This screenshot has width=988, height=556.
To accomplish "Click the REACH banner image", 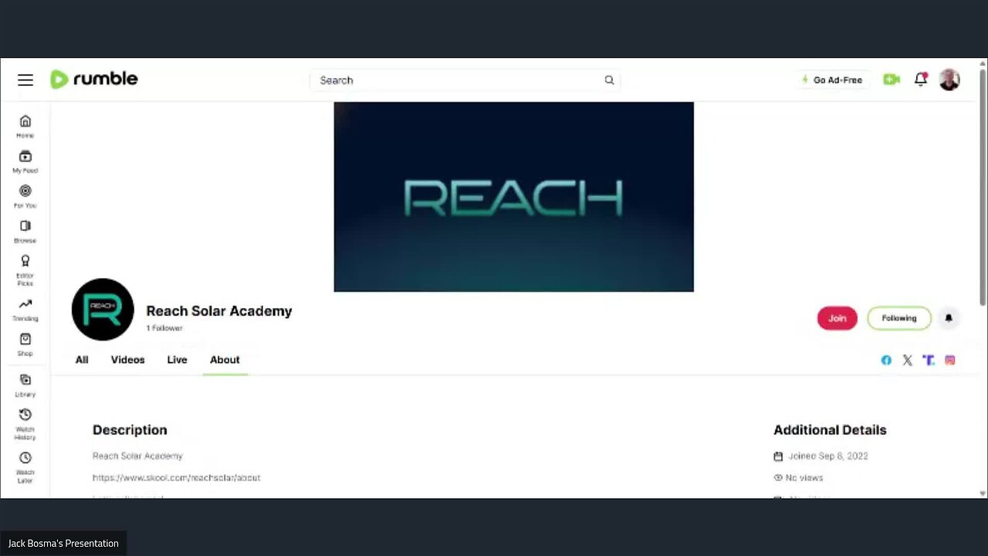I will [x=513, y=197].
